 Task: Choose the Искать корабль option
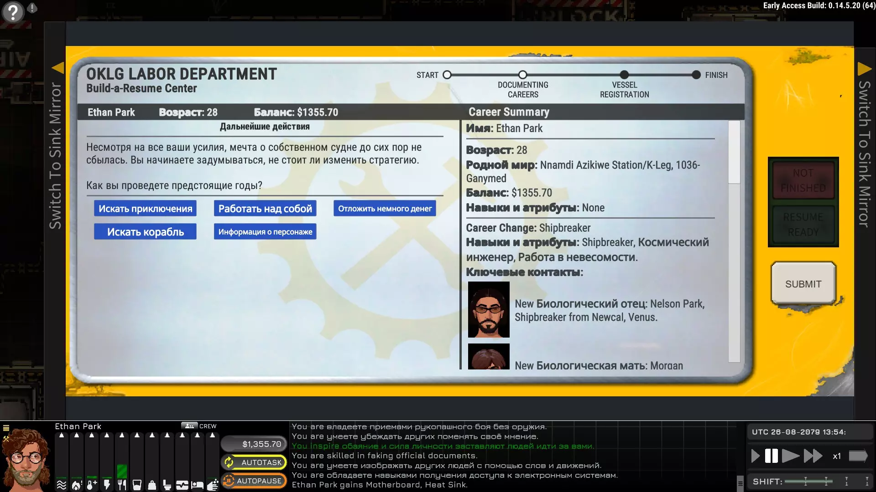point(145,232)
